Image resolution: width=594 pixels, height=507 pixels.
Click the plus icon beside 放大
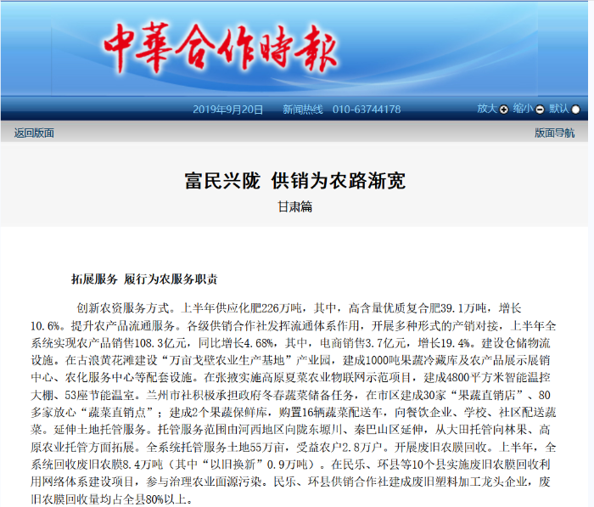(503, 110)
